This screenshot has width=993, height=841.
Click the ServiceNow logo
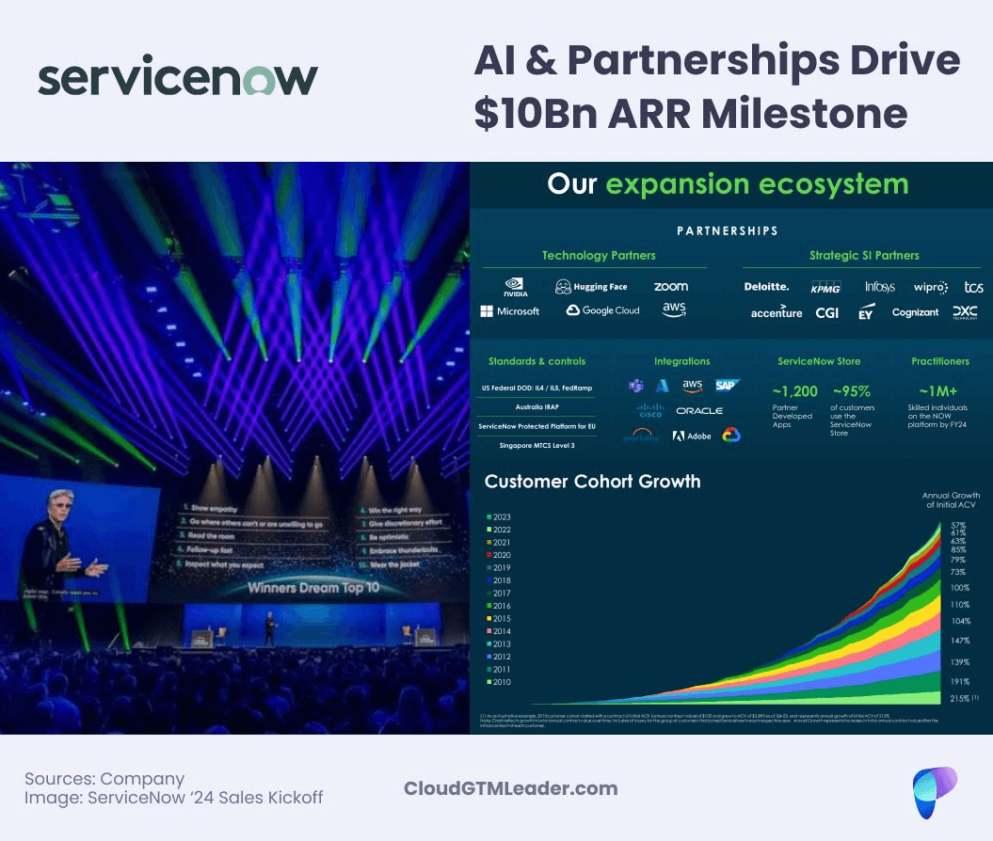pyautogui.click(x=177, y=75)
